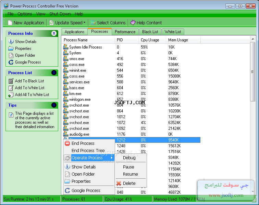Collapse the Process List panel
The width and height of the screenshot is (259, 205).
tap(54, 73)
